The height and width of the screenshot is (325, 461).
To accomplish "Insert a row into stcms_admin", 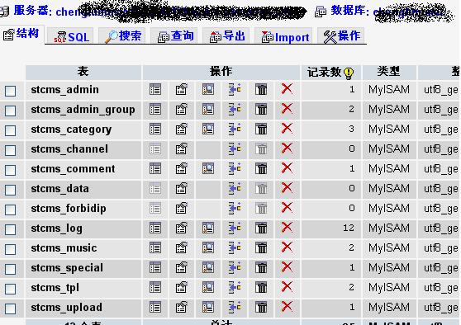I will (235, 89).
